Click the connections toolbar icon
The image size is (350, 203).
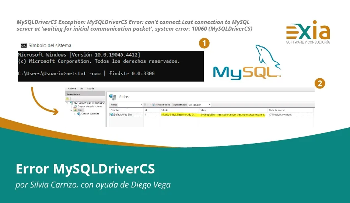68,99
